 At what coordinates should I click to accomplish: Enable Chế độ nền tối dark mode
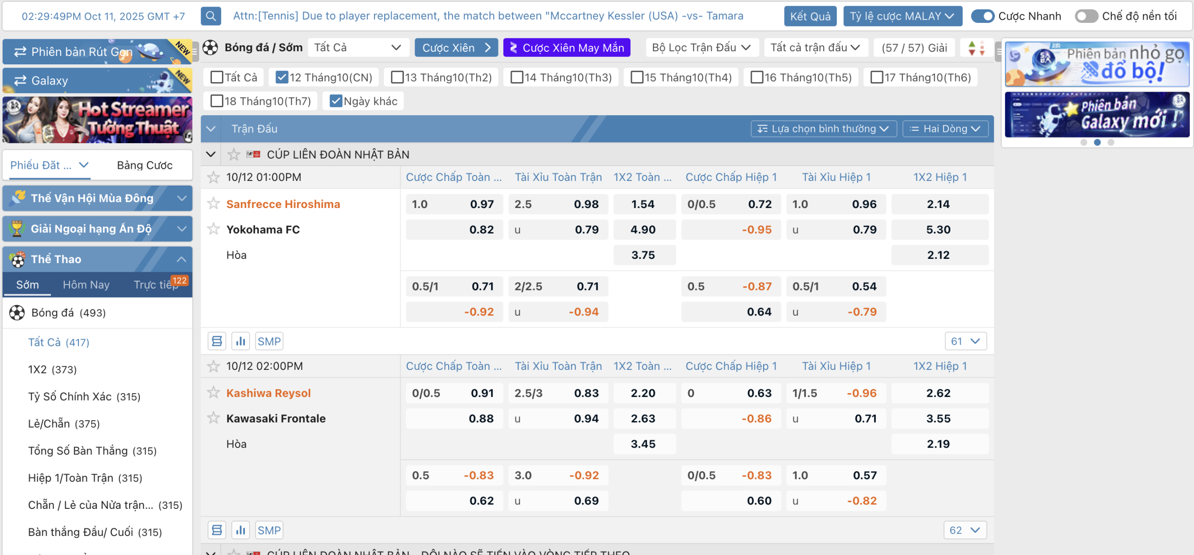click(x=1086, y=16)
